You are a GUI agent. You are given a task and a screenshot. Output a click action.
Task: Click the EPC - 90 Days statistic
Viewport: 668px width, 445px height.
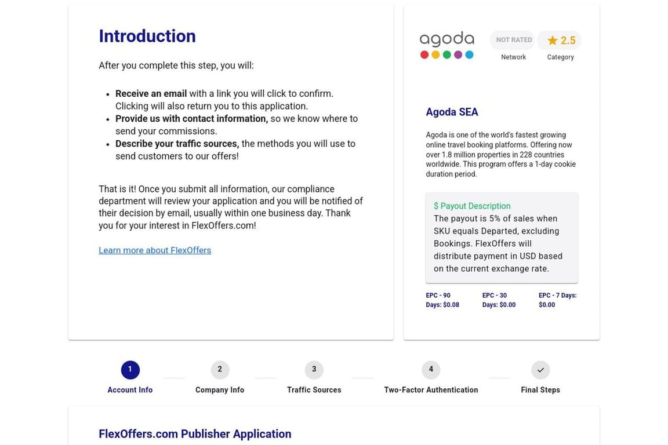pyautogui.click(x=442, y=300)
